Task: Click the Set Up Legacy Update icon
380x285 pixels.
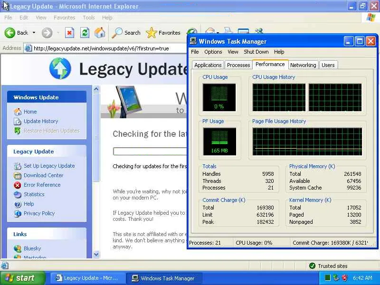Action: tap(18, 166)
